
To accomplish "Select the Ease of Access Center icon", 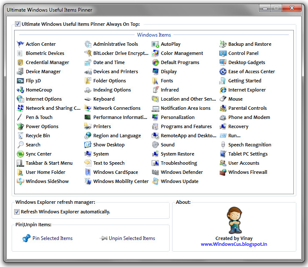I will coord(223,72).
